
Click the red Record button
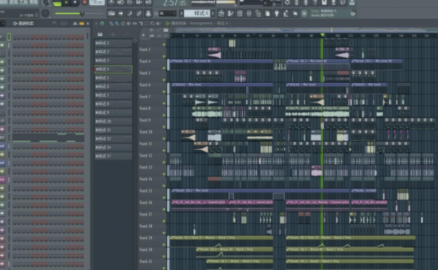85,3
